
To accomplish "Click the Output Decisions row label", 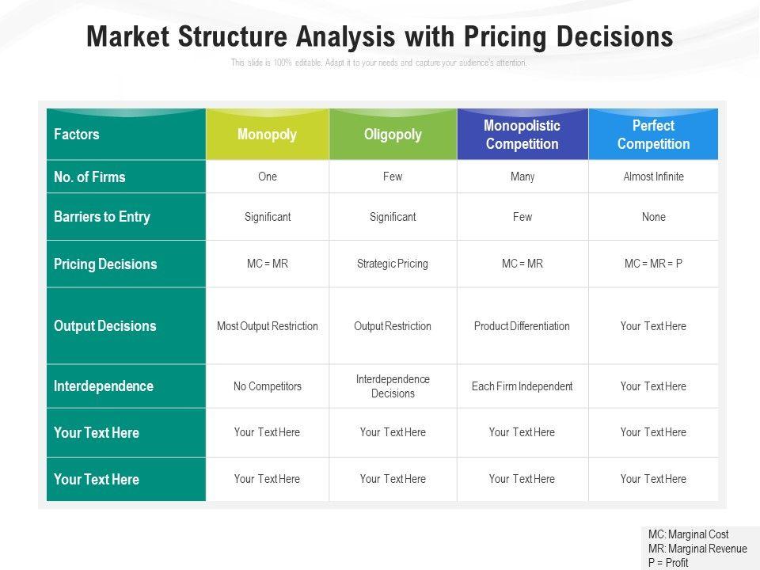I will click(x=105, y=326).
